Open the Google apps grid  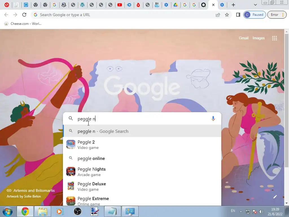275,38
